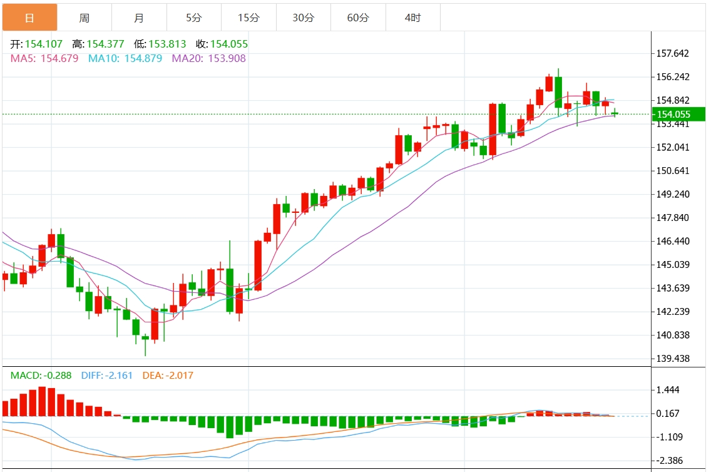Viewport: 711px width, 472px height.
Task: Click the 146.440 price axis label
Action: tap(673, 241)
